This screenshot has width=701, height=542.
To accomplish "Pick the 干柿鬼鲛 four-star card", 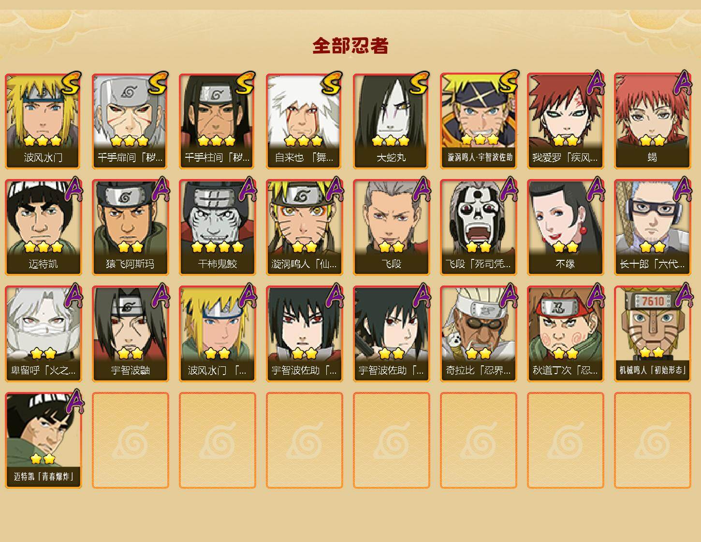I will (218, 227).
